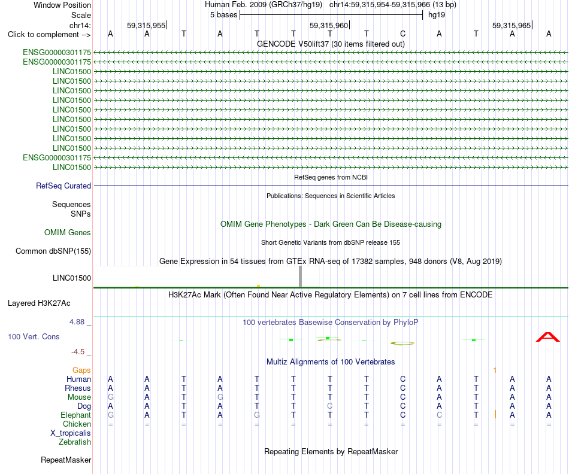Click the 59,315,955 ruler position

(x=146, y=25)
